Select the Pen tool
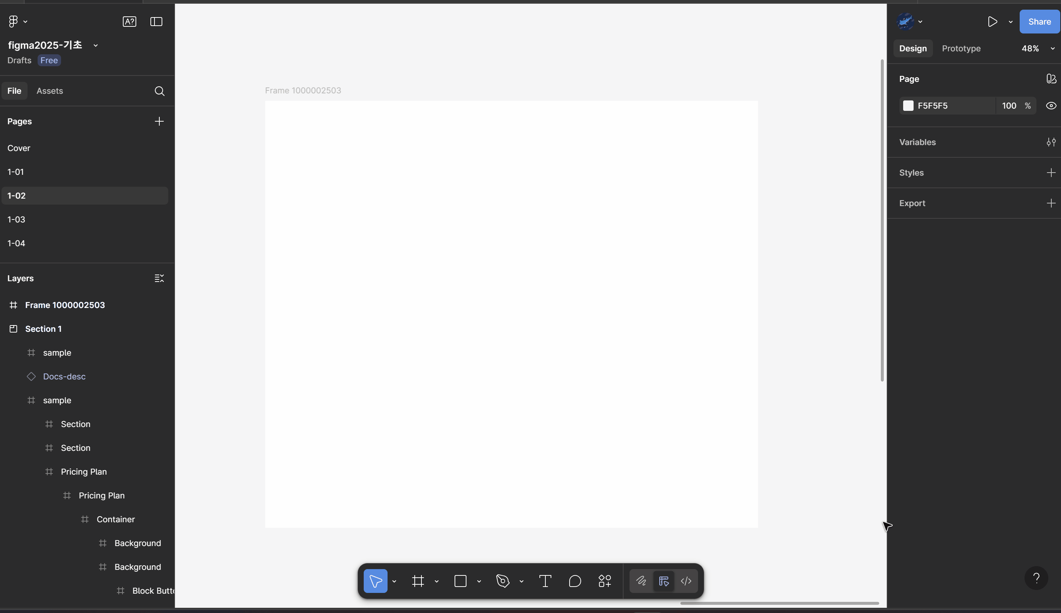Viewport: 1061px width, 613px height. [503, 581]
